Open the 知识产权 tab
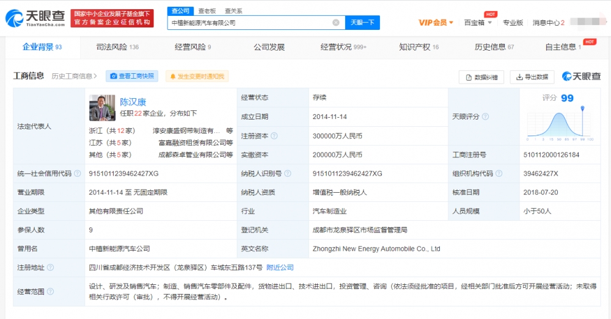This screenshot has height=319, width=611. (419, 47)
